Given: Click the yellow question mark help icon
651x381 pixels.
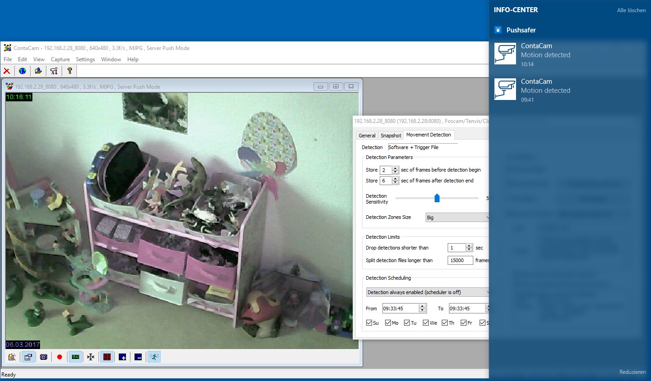Looking at the screenshot, I should click(x=70, y=71).
